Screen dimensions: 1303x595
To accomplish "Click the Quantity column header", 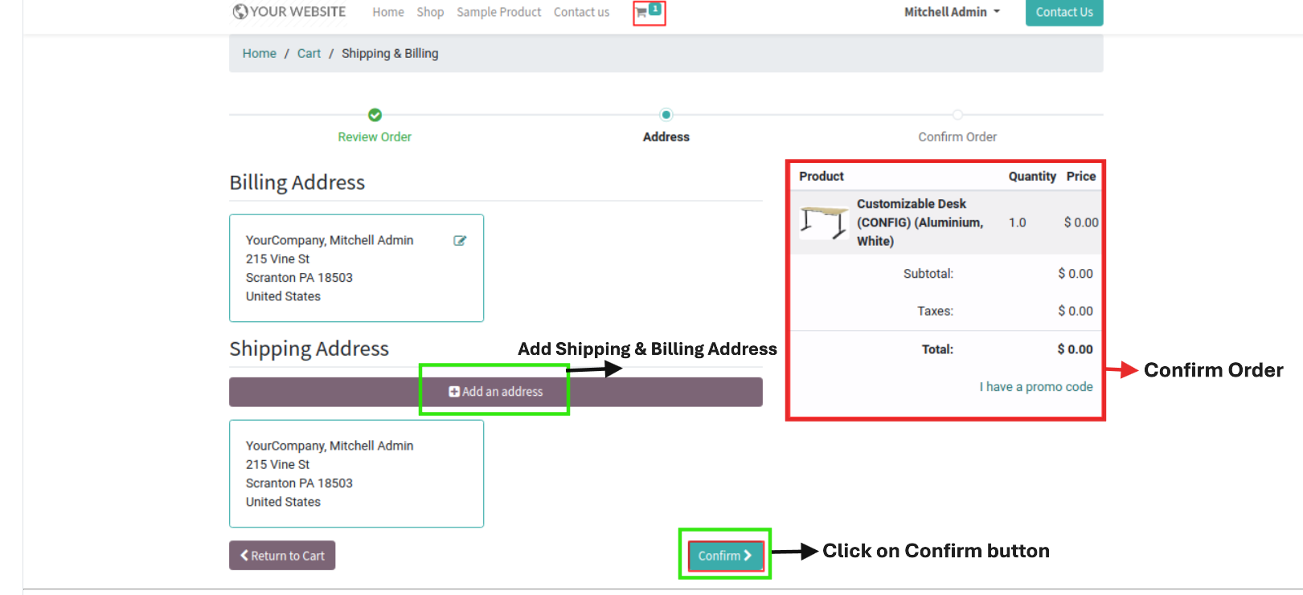I will pyautogui.click(x=1032, y=176).
